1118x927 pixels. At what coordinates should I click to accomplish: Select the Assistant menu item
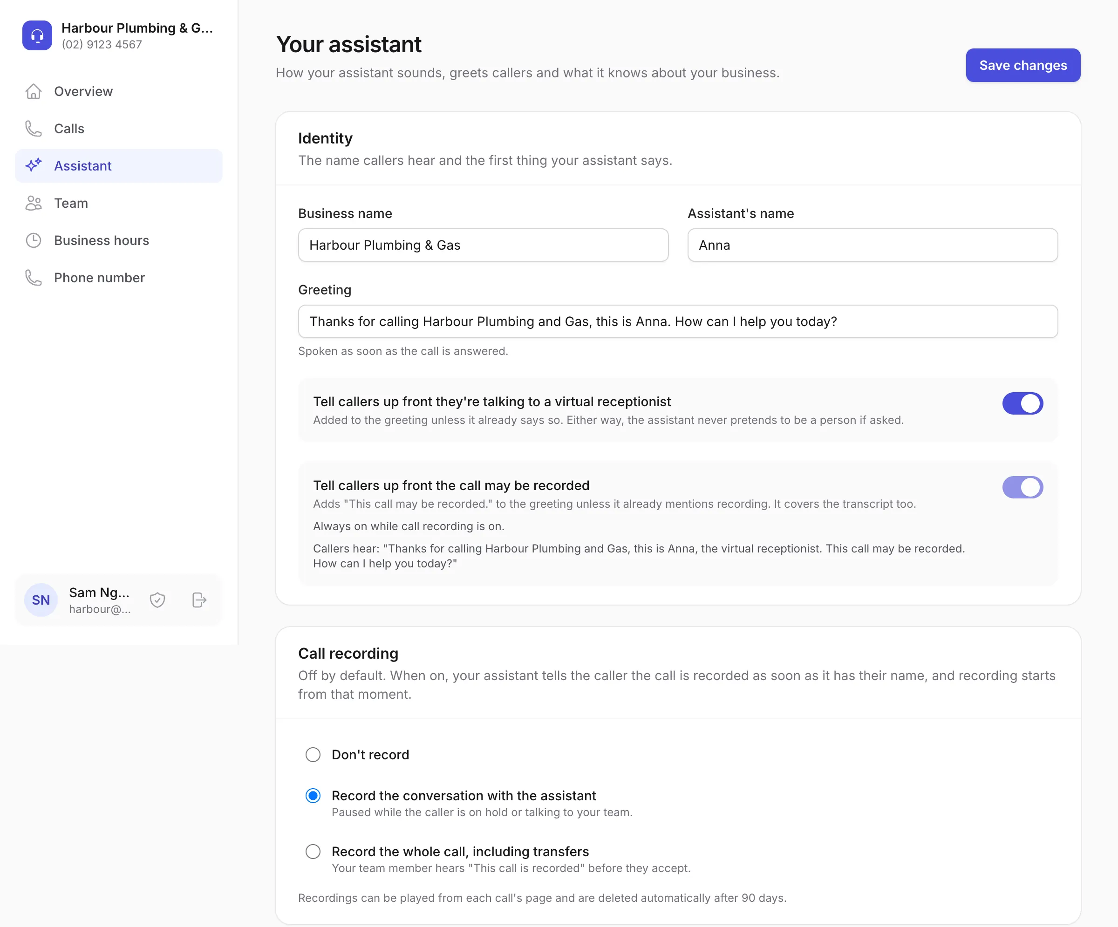tap(119, 165)
